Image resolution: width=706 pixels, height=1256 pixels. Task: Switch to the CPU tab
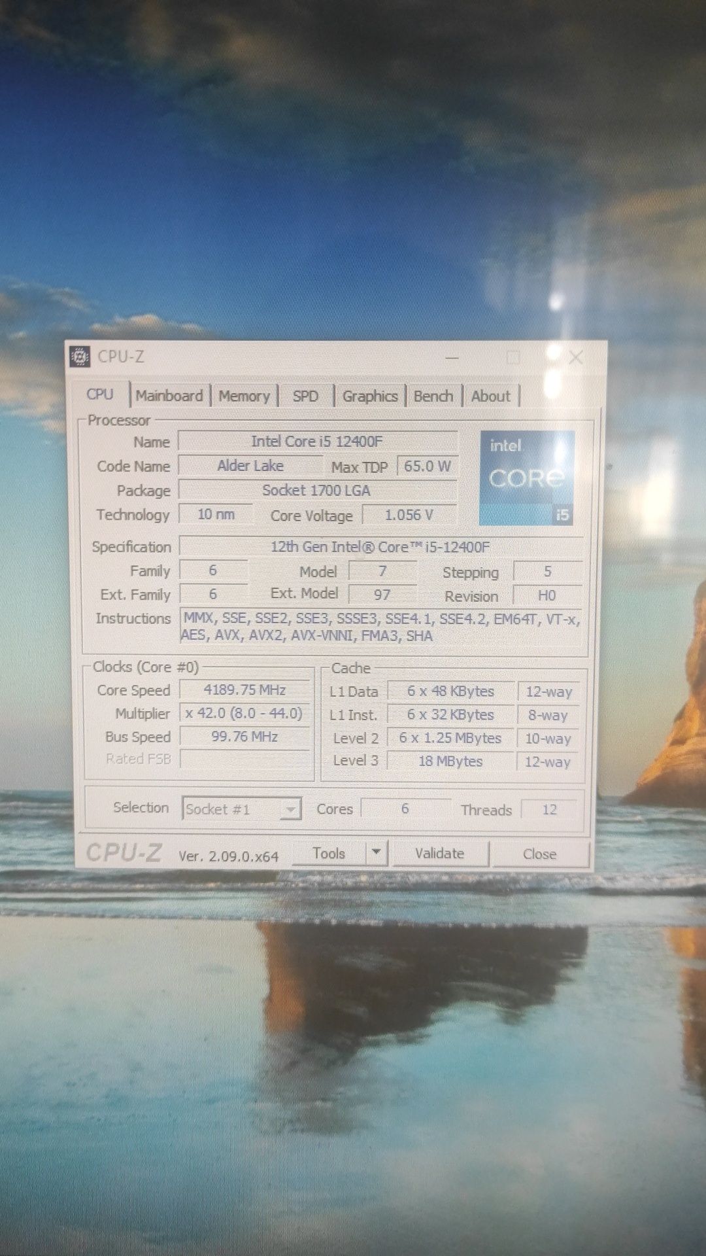tap(100, 394)
